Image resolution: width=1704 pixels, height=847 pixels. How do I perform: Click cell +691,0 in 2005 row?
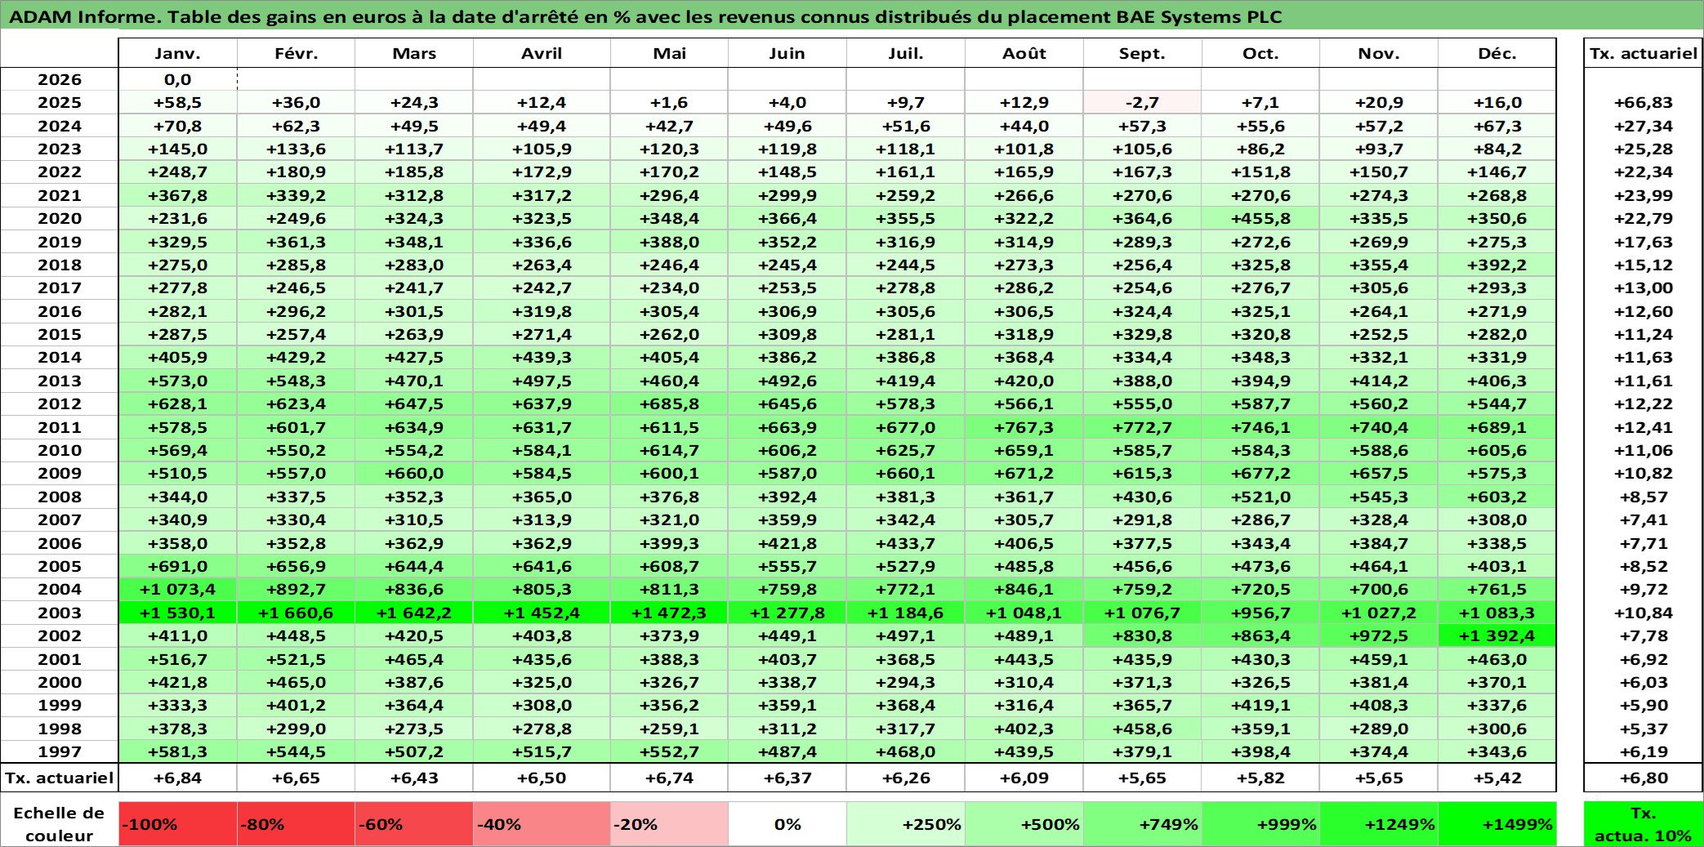pyautogui.click(x=178, y=566)
